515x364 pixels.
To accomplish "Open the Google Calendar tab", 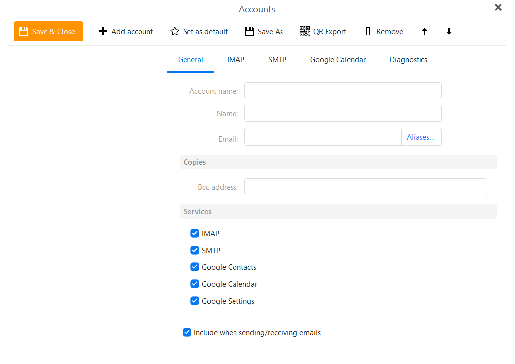I will point(337,60).
